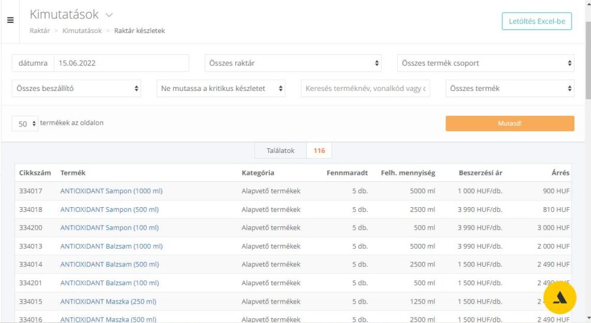Select item number 334018
Screen dimensions: 591x323
pos(31,209)
